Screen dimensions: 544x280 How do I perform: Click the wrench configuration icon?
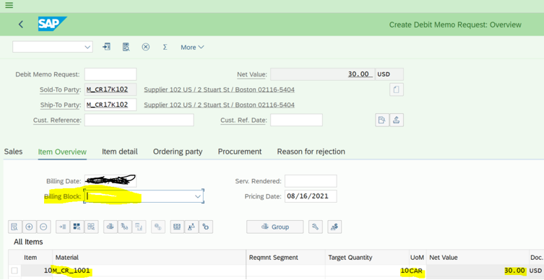tap(316, 227)
